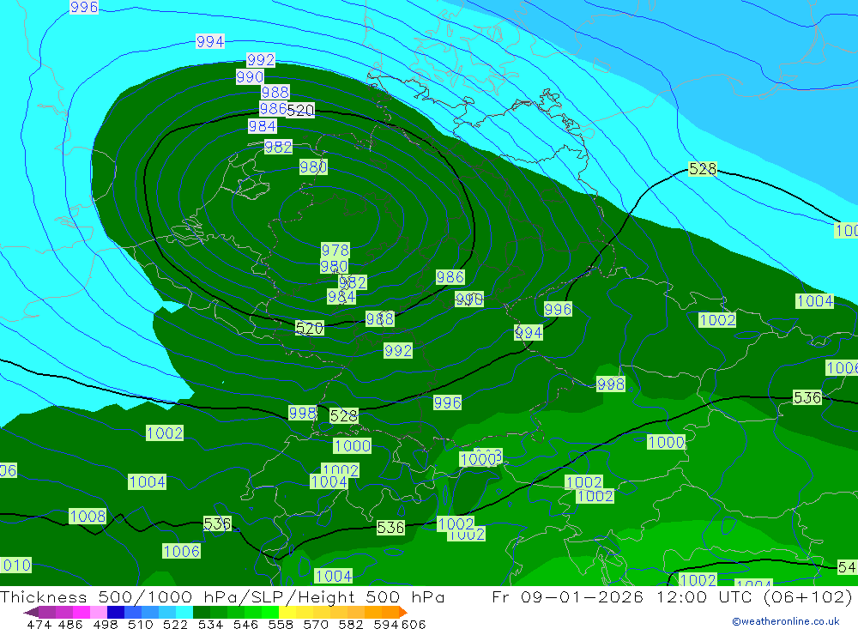
Task: Click the 1008 isobar label
Action: tap(88, 516)
